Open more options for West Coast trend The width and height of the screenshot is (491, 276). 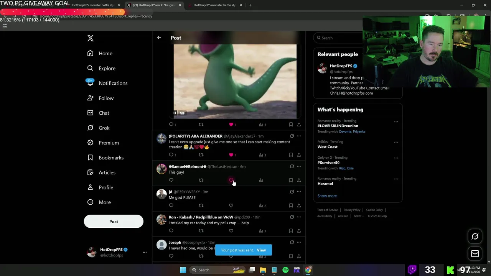396,142
